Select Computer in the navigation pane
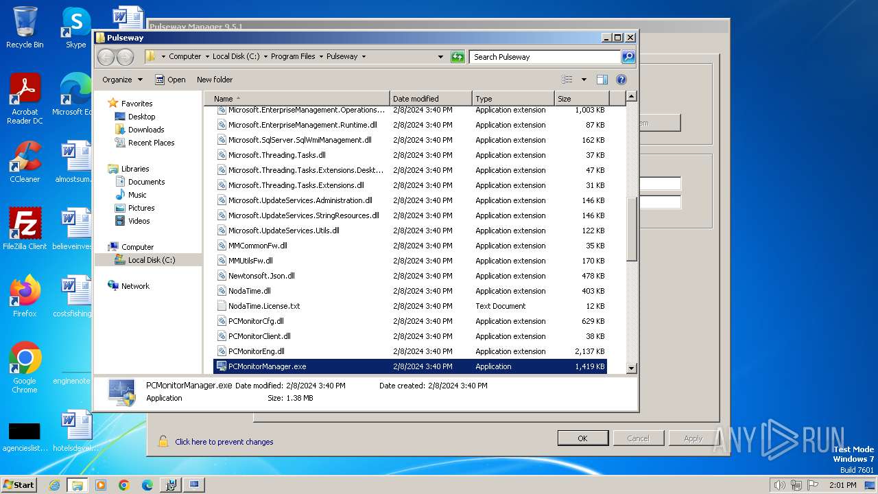The height and width of the screenshot is (494, 878). tap(137, 247)
